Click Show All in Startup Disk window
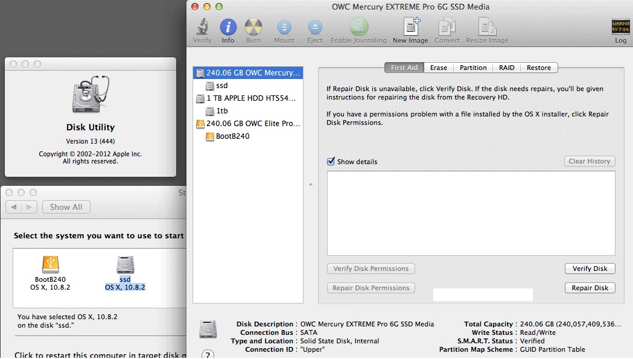Image resolution: width=633 pixels, height=359 pixels. coord(66,207)
